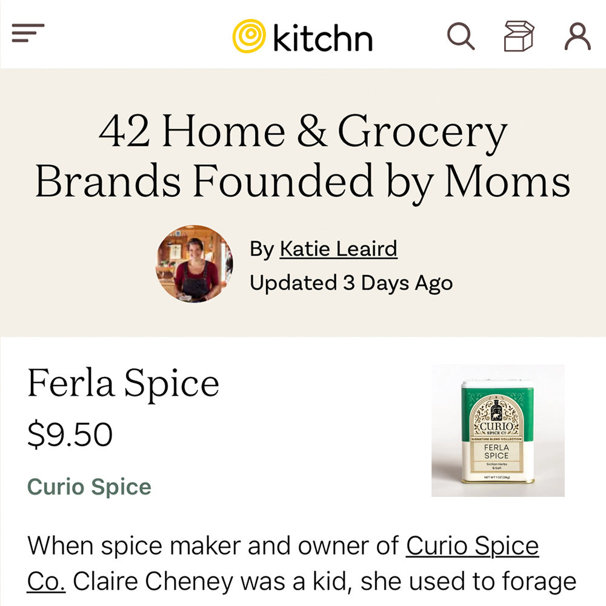Click the $9.50 price

pos(70,435)
